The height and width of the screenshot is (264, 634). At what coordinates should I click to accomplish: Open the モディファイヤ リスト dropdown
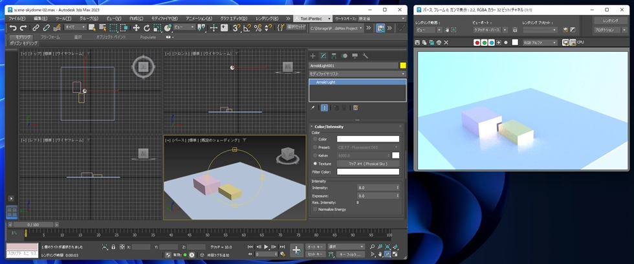point(357,74)
